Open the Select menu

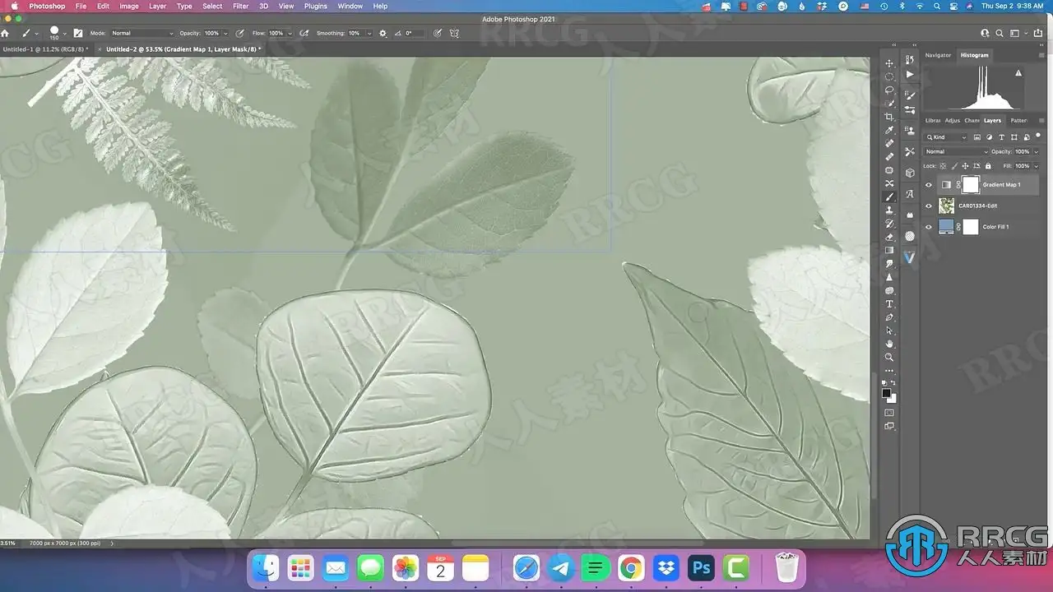coord(212,6)
